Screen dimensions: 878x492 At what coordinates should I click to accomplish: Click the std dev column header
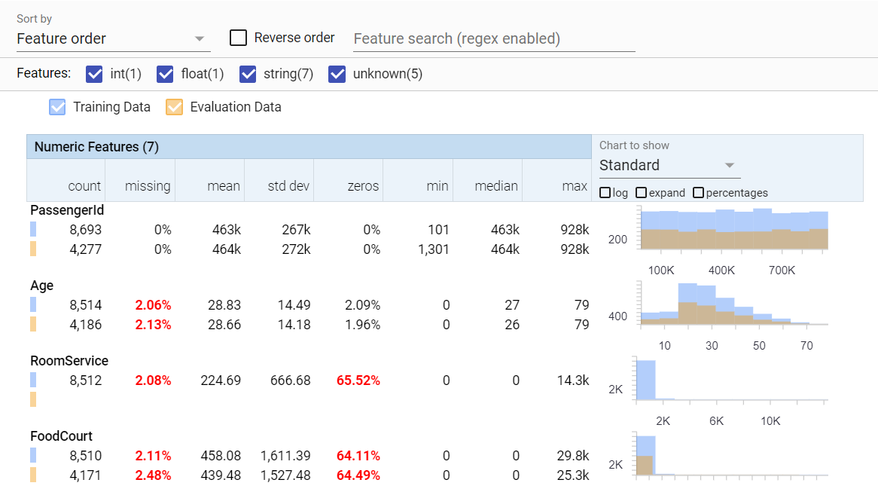click(288, 186)
